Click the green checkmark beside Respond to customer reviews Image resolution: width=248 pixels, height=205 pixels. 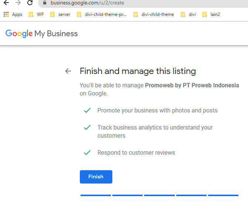pyautogui.click(x=87, y=152)
